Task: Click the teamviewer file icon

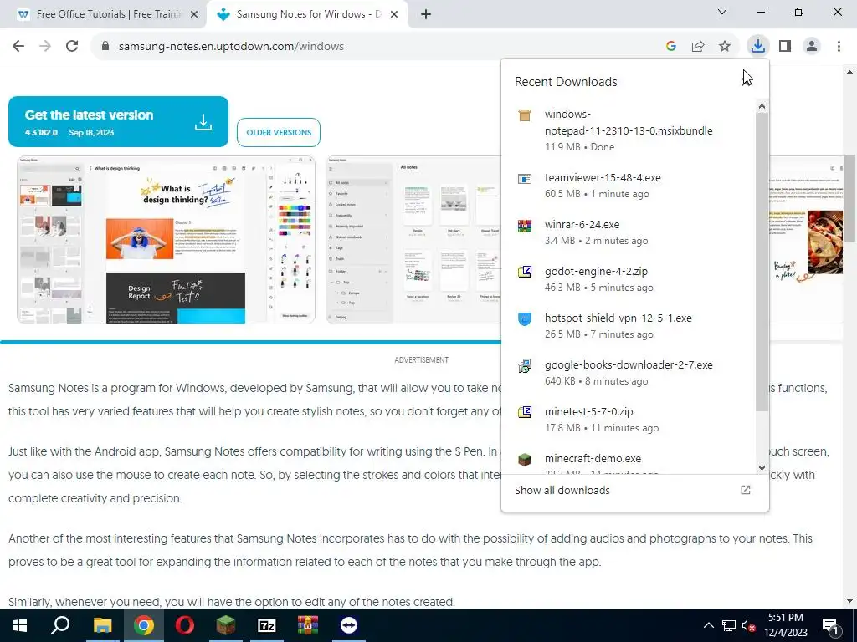Action: click(525, 179)
